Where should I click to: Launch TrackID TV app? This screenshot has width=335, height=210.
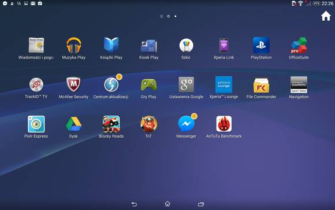click(x=36, y=84)
